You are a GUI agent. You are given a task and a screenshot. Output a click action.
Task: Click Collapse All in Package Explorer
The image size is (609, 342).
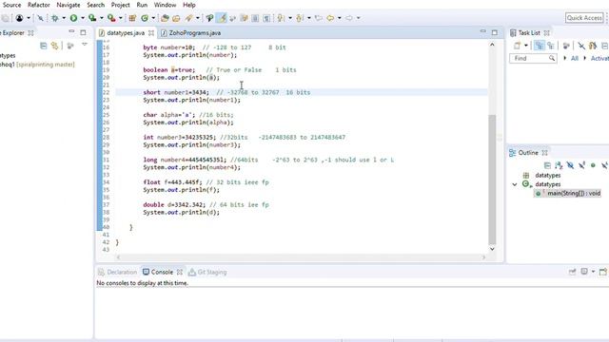44,47
